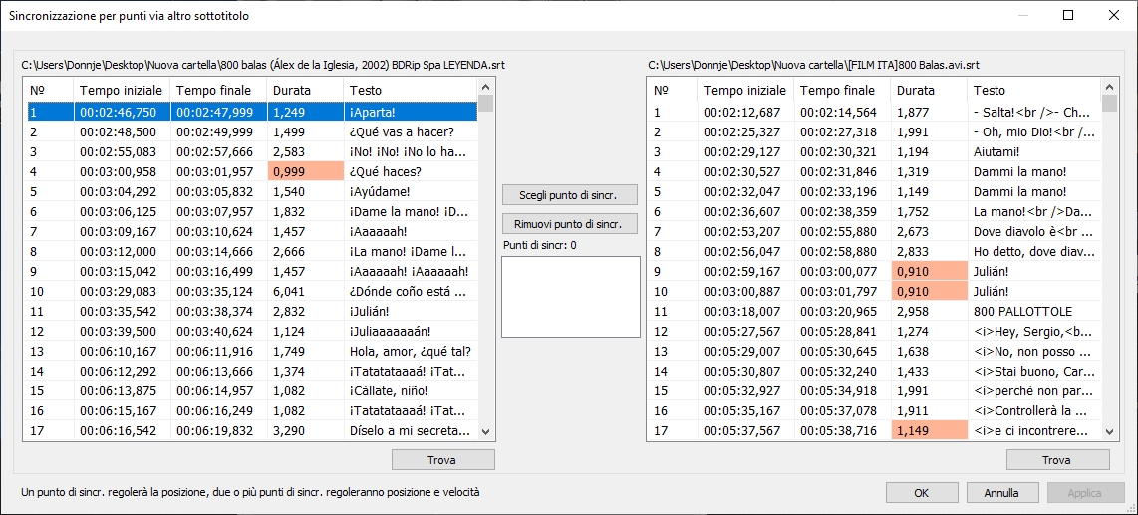This screenshot has width=1138, height=515.
Task: Click left list 'Testo' column header
Action: (410, 90)
